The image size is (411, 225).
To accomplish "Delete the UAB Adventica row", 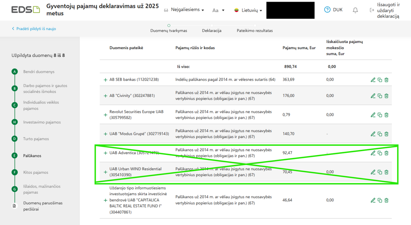I will 386,153.
